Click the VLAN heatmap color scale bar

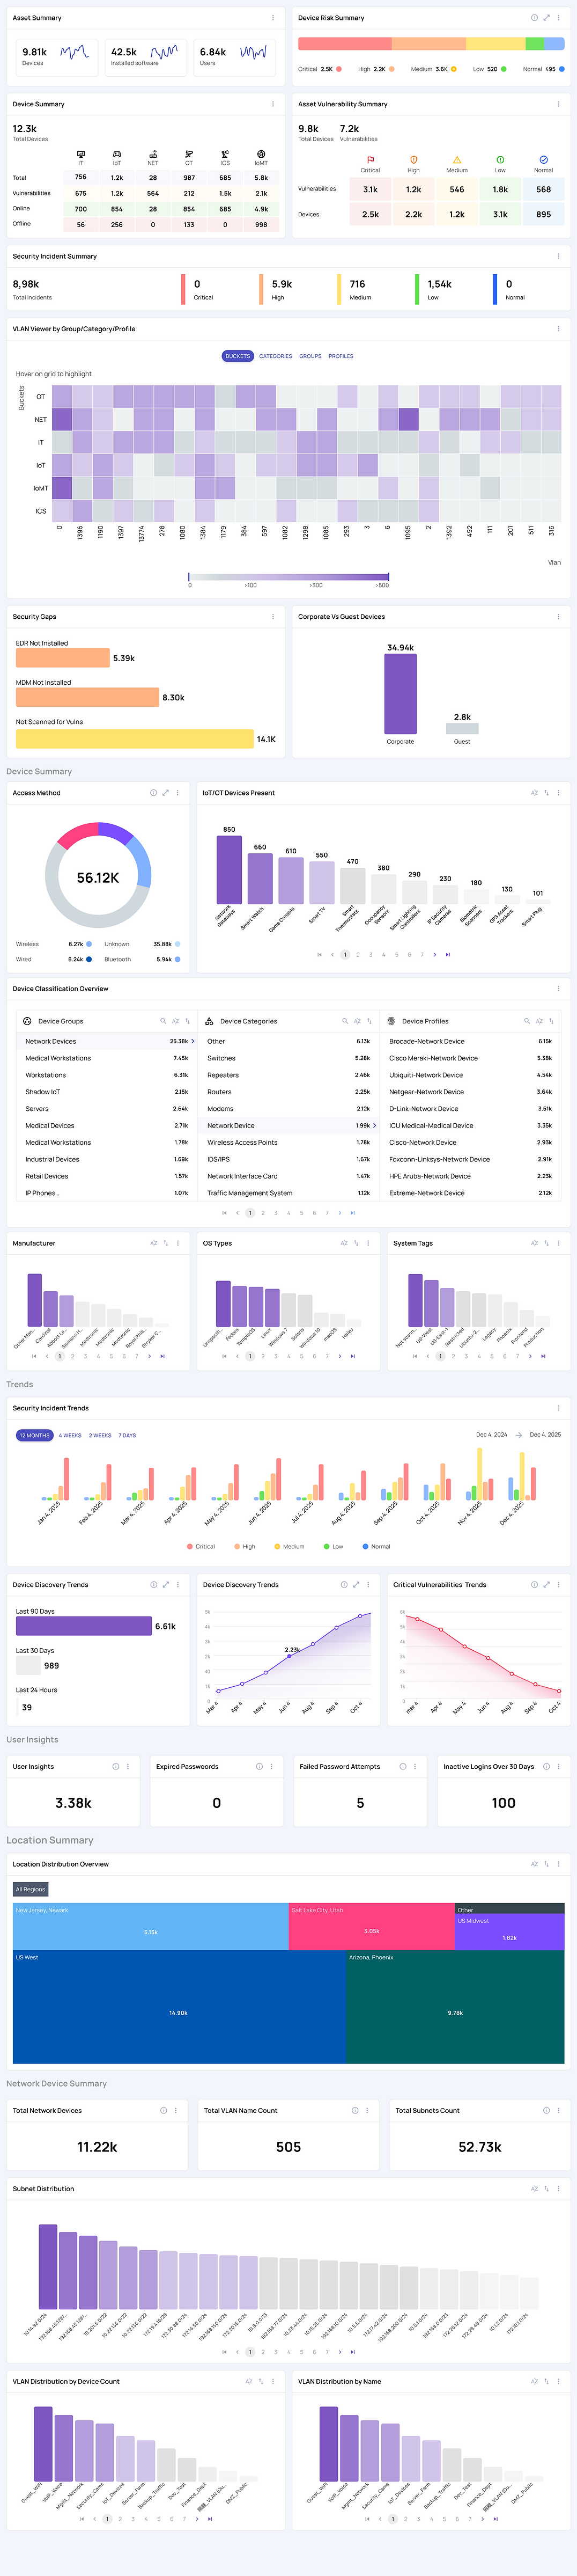[289, 577]
